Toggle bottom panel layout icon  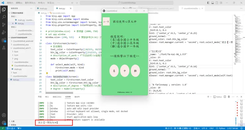[x=213, y=3]
